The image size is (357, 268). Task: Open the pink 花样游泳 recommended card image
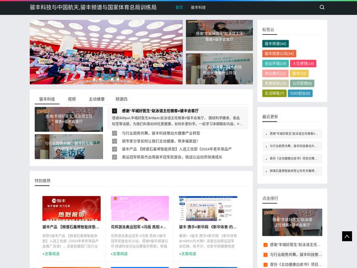tap(140, 208)
